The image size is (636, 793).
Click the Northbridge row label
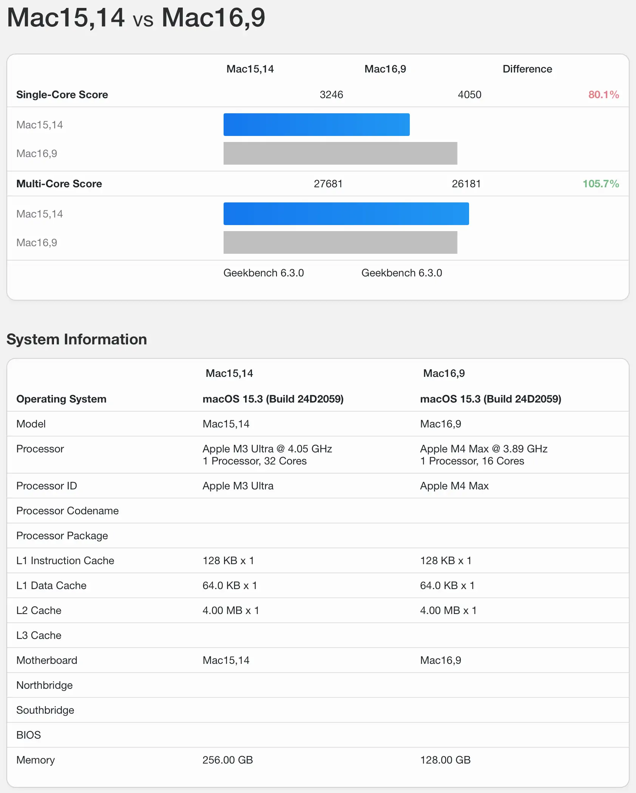point(45,685)
